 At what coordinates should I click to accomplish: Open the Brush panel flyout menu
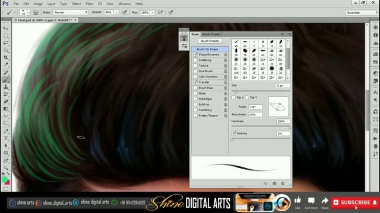click(x=289, y=34)
